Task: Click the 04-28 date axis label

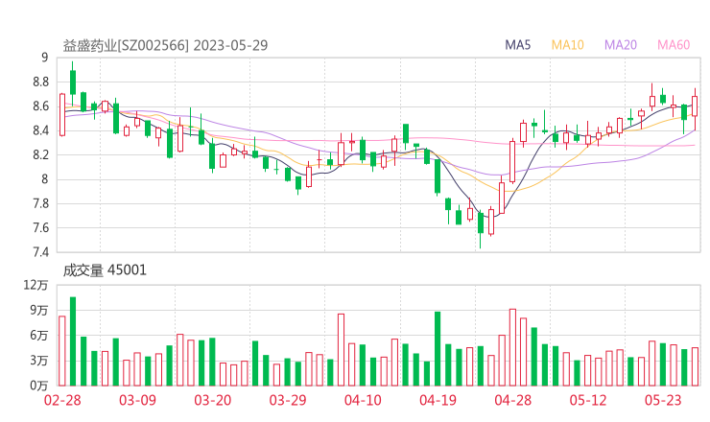Action: tap(512, 400)
